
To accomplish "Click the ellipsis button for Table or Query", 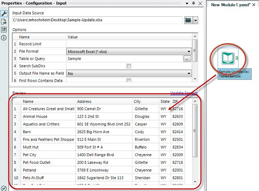I will tap(187, 59).
